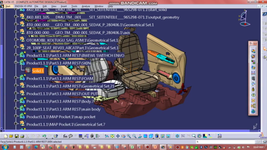Click the first icon in floating D... toolbar
Viewport: 267px width, 150px height.
tap(253, 51)
